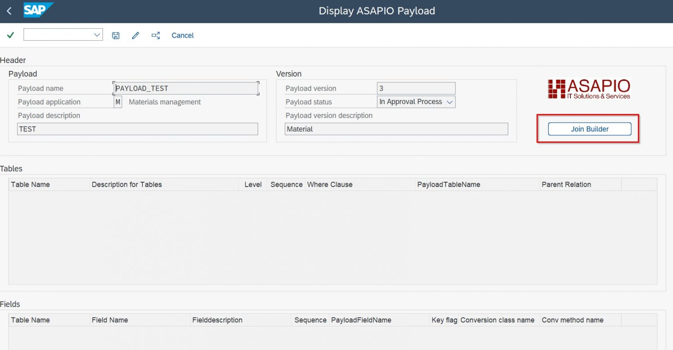
Task: Click the Payload version field showing 3
Action: coord(415,88)
